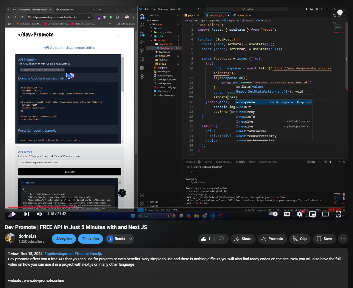Enter full screen mode

pos(338,214)
